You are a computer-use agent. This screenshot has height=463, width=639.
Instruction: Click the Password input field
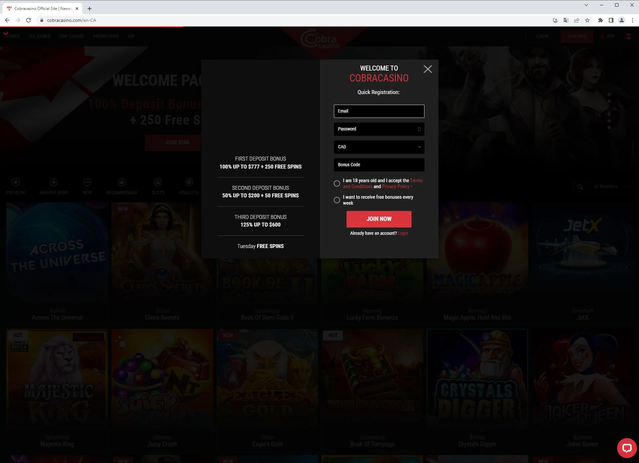379,129
